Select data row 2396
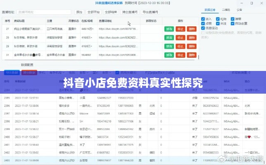 click(133, 106)
